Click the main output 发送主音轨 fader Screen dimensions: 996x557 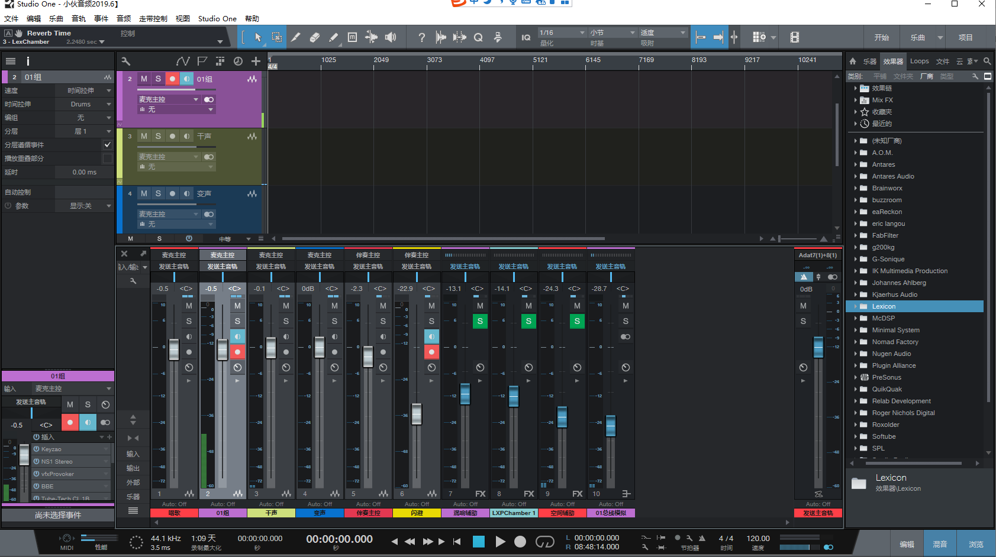pos(818,347)
